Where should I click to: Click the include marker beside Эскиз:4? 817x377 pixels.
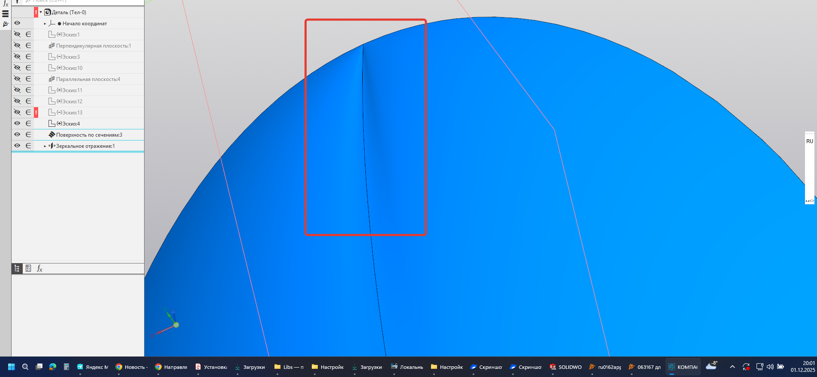pos(28,123)
